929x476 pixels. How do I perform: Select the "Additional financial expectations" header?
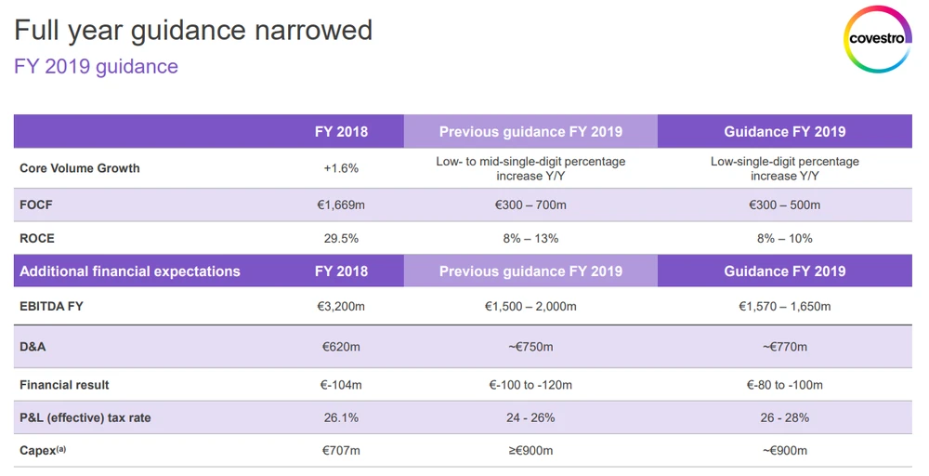(130, 271)
